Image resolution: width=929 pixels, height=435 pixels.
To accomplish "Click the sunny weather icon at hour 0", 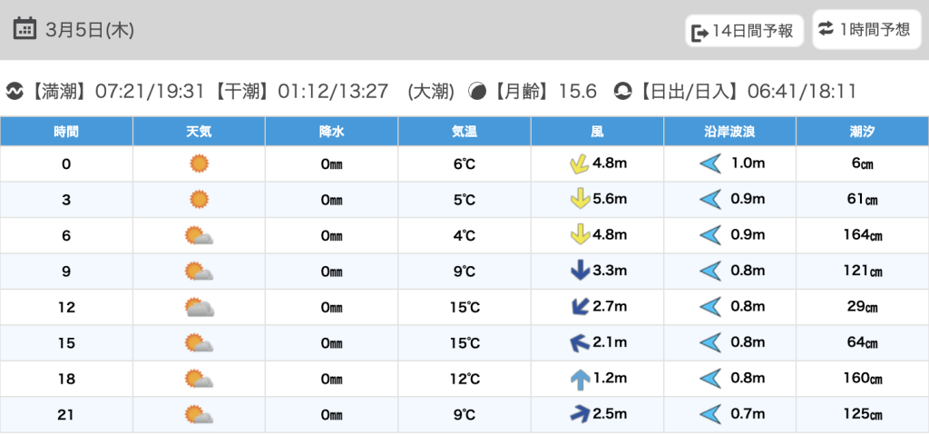I will coord(199,163).
